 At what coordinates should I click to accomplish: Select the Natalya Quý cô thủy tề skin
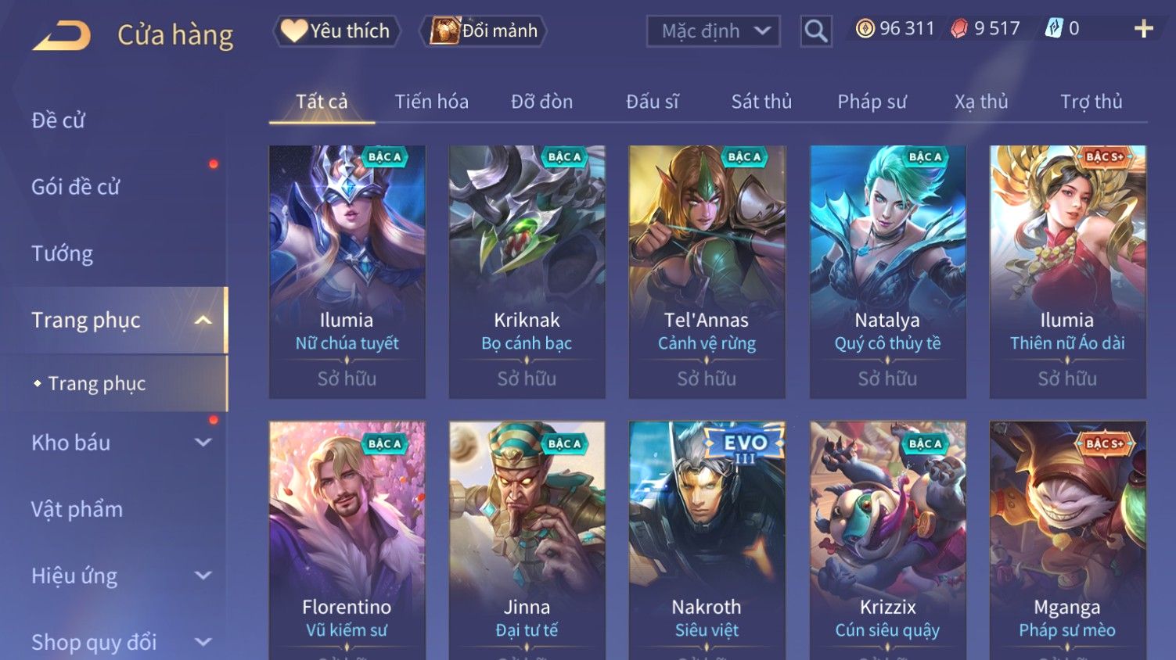pos(887,271)
